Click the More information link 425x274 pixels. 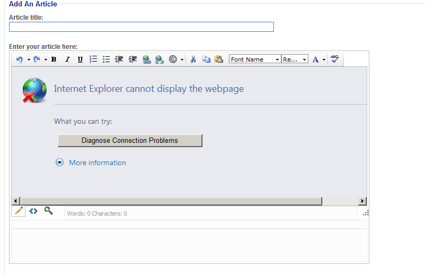pos(98,162)
